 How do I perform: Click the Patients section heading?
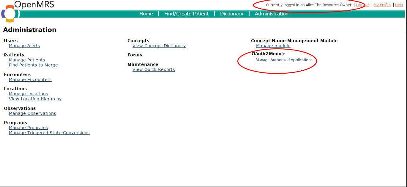pos(14,55)
